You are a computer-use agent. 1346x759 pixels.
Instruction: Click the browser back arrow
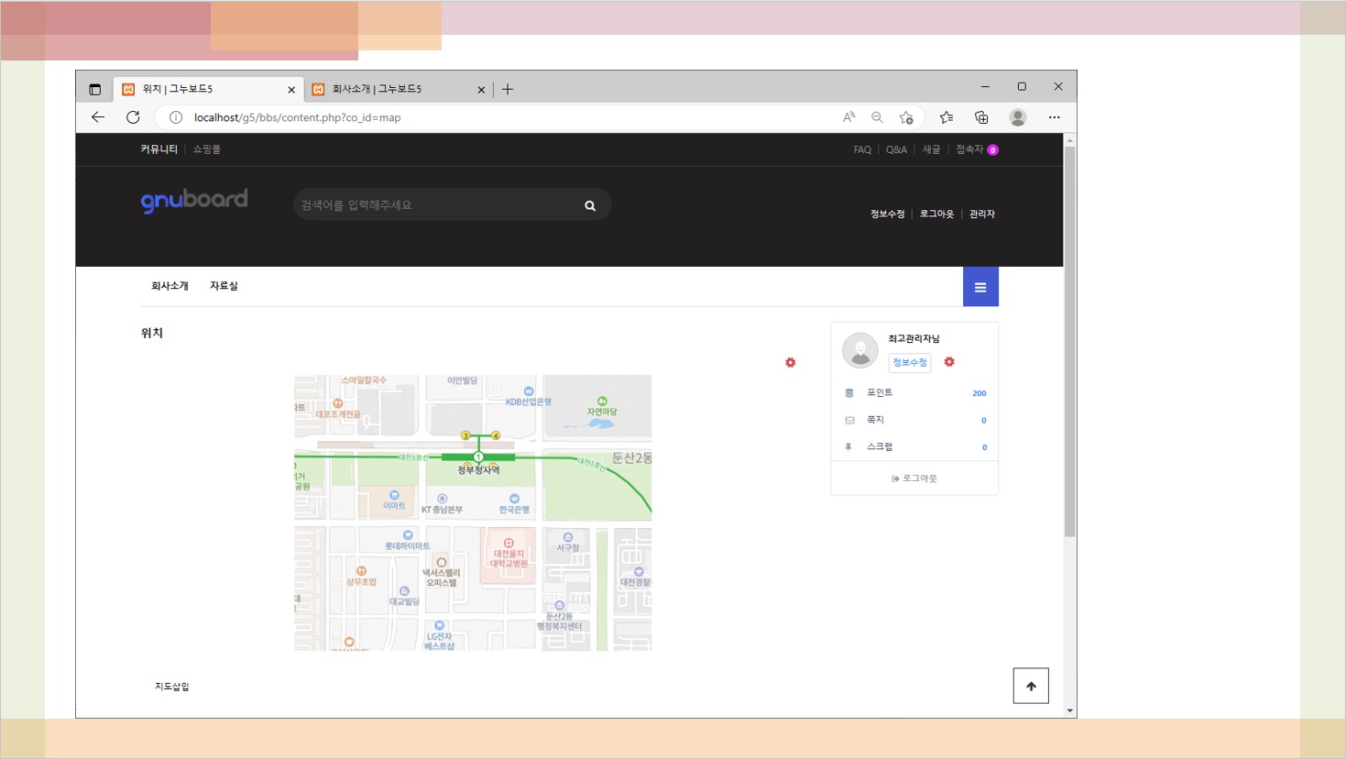click(x=98, y=117)
